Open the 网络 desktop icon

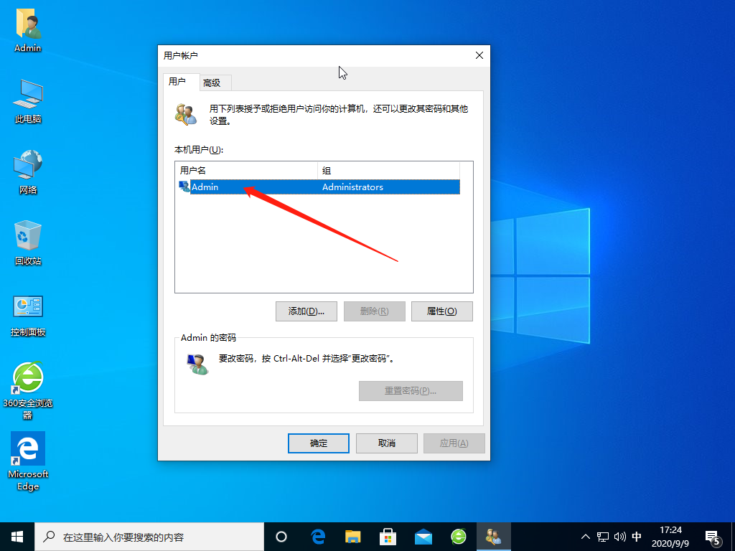tap(28, 172)
